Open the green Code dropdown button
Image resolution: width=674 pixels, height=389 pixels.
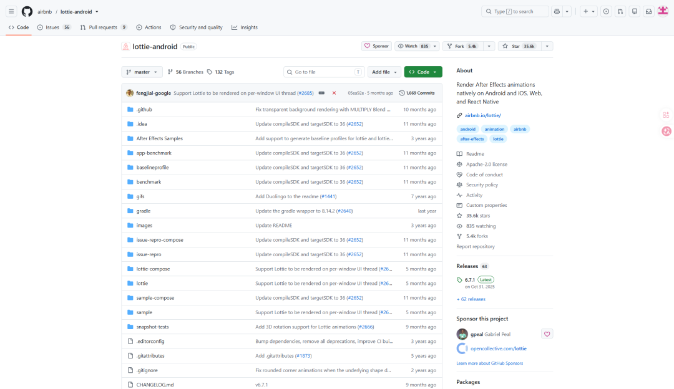423,72
